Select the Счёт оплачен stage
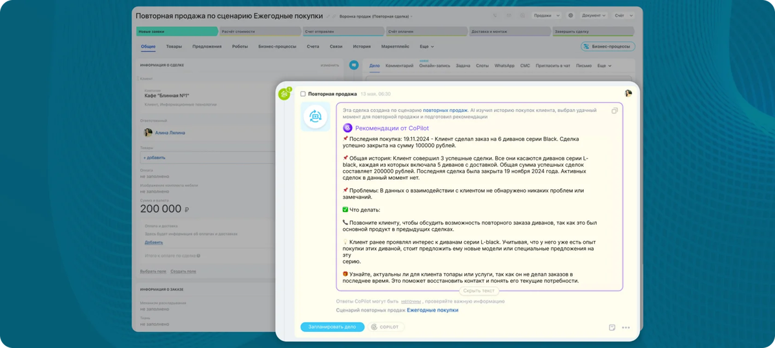The image size is (775, 348). click(x=426, y=31)
